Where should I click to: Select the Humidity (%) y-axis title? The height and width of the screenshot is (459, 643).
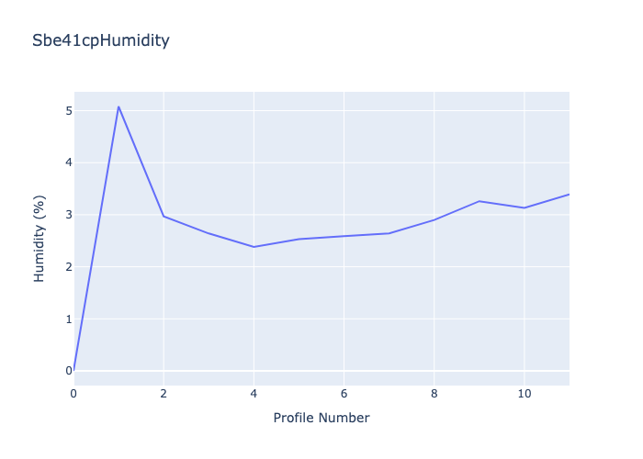pos(39,239)
